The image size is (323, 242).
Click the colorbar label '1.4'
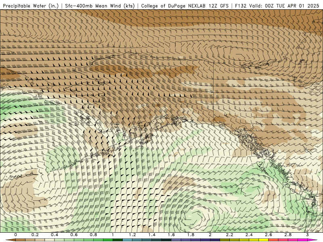[152, 235]
